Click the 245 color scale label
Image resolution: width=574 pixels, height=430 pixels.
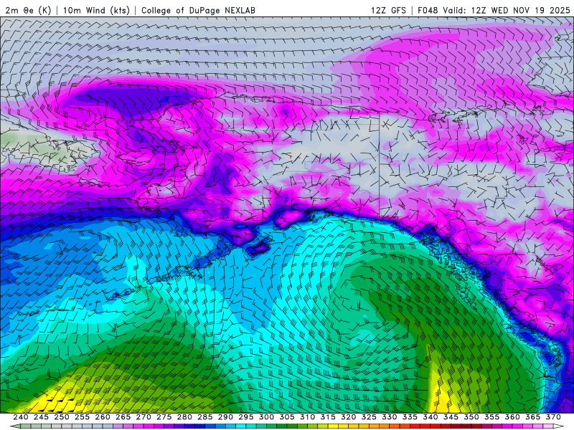coord(41,417)
